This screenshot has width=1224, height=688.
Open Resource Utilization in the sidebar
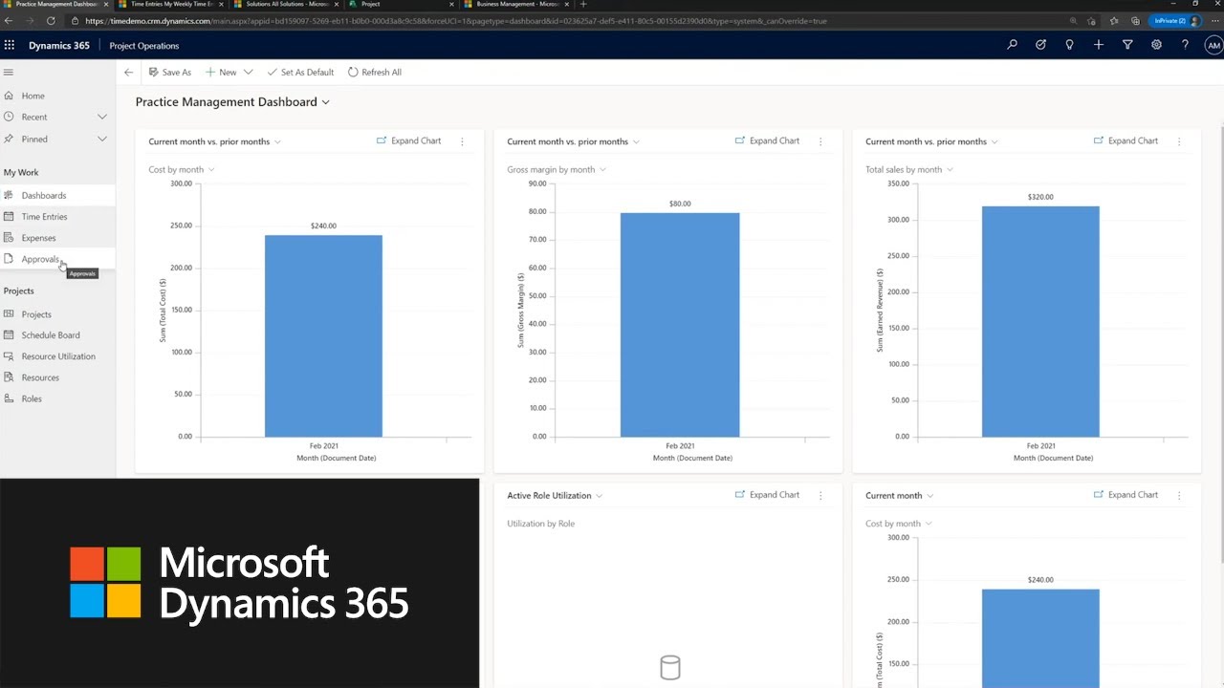[57, 355]
